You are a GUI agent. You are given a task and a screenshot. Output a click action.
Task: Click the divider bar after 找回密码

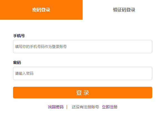tap(67, 107)
